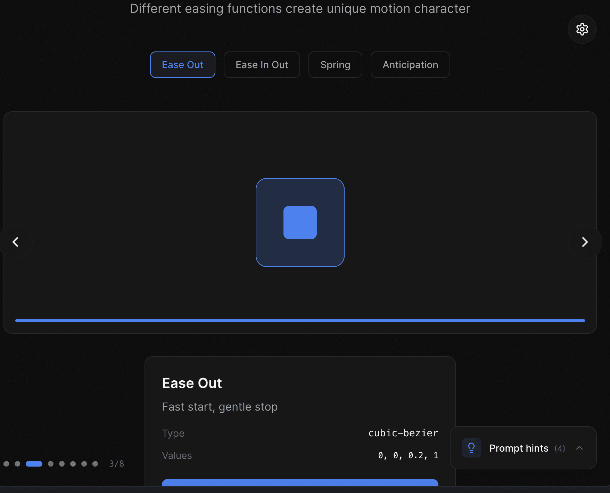Screen dimensions: 610x493
Task: Open the Anticipation easing tab
Action: 410,65
